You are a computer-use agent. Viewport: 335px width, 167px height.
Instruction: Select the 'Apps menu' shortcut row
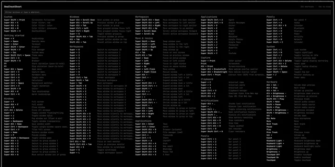(36, 69)
